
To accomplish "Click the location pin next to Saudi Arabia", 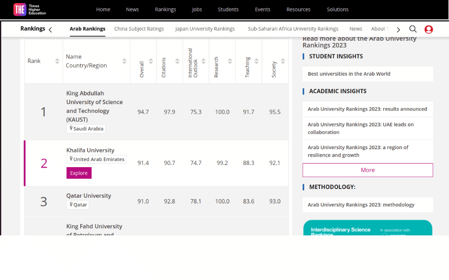I will point(71,128).
